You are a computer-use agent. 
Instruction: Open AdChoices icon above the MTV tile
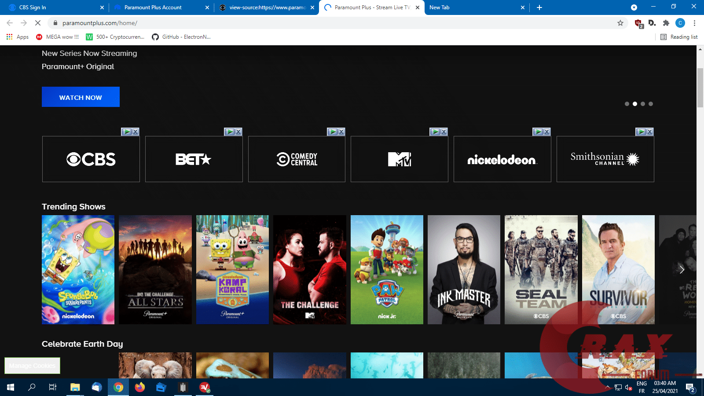[435, 132]
